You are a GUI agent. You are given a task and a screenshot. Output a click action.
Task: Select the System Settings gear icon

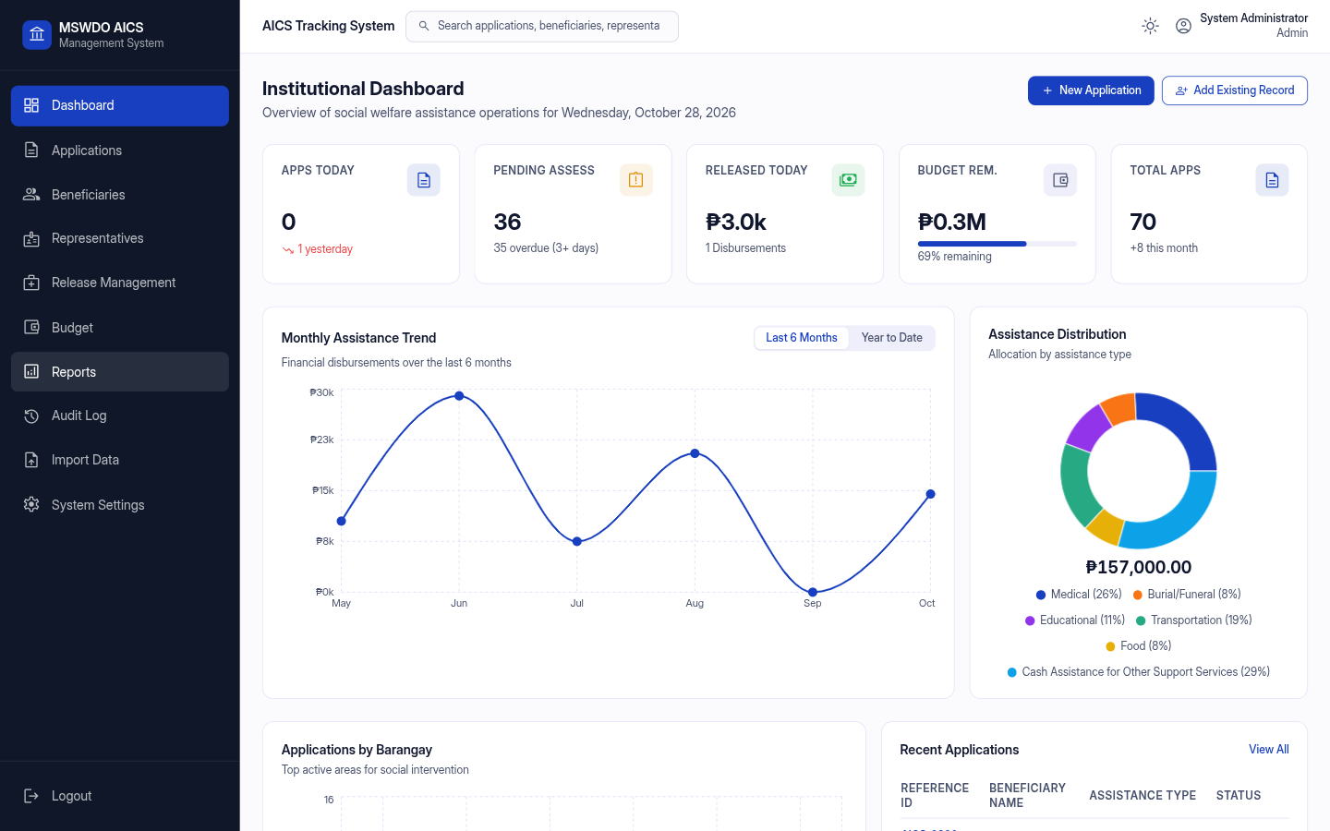click(x=31, y=504)
